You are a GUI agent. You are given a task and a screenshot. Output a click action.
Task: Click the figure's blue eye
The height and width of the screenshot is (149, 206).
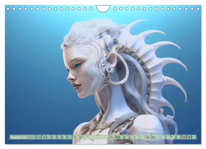pos(78,65)
